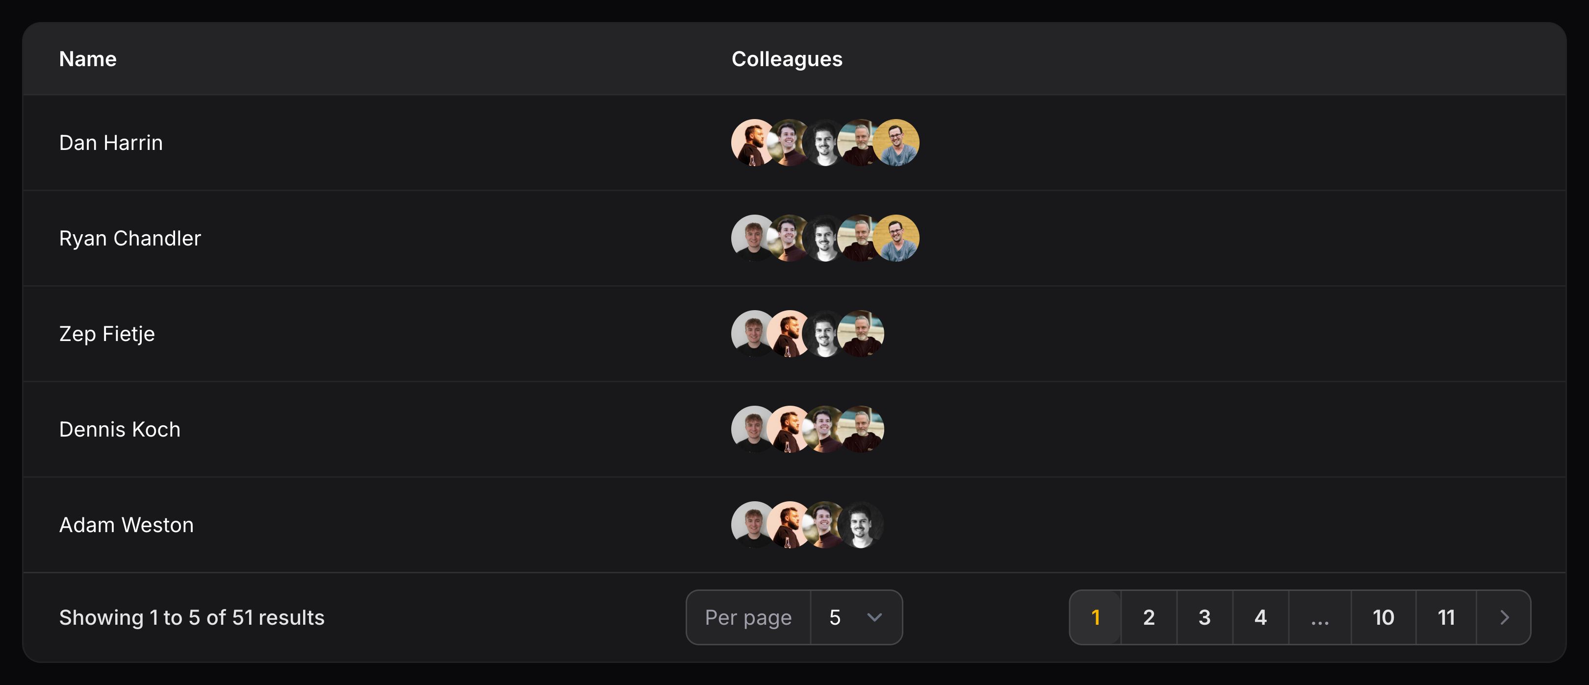Image resolution: width=1589 pixels, height=685 pixels.
Task: Go to page 2
Action: point(1149,617)
